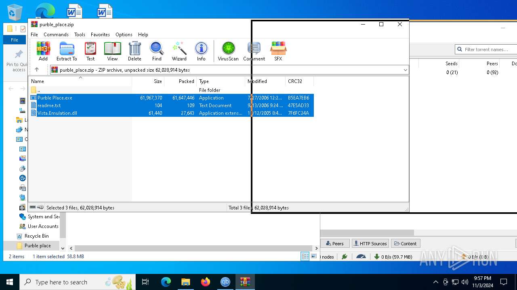Screen dimensions: 517x290
Task: Click the Peers column header in qBittorrent
Action: 492,64
